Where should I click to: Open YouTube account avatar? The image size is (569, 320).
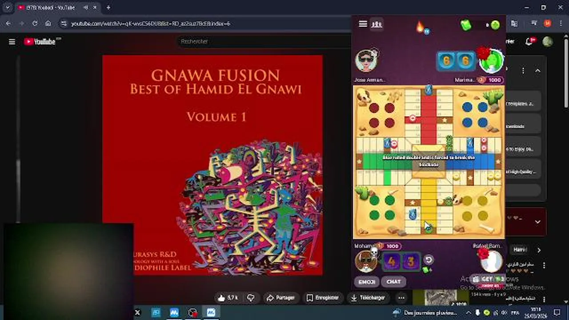coord(548,41)
